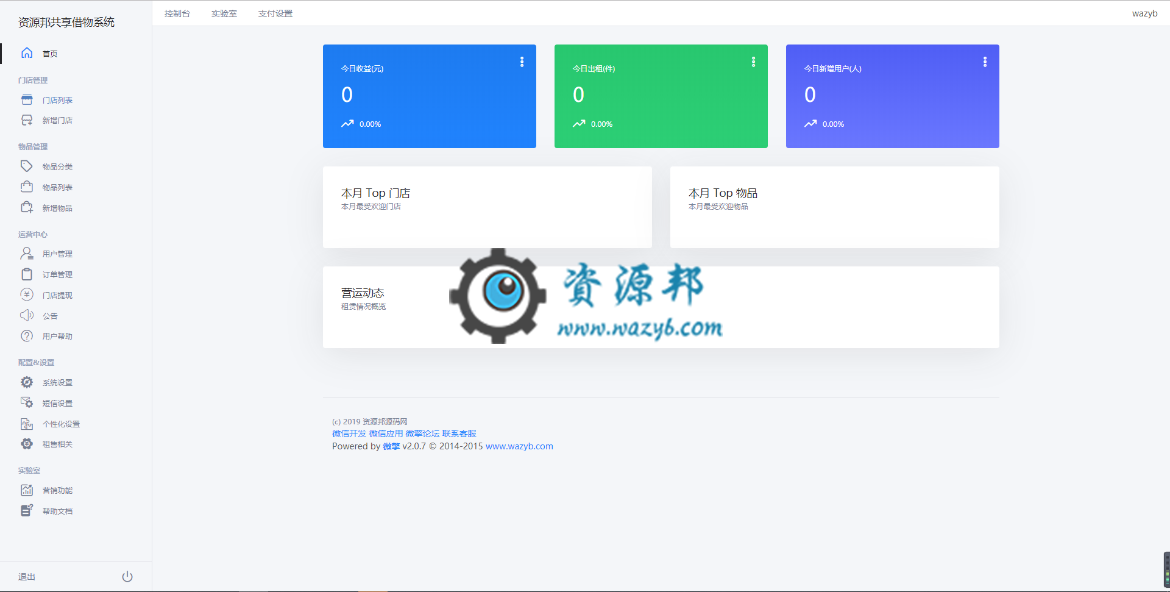Click the 微信开发 footer link
Screen dimensions: 1170x592
coord(349,433)
